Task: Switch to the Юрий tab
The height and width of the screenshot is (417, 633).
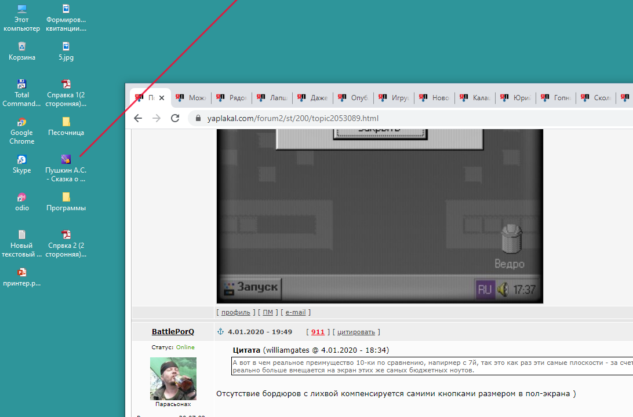Action: pyautogui.click(x=516, y=98)
